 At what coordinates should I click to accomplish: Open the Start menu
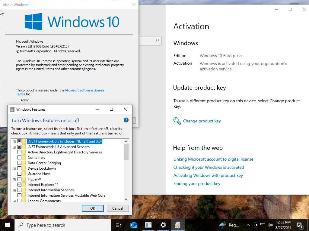click(x=7, y=225)
